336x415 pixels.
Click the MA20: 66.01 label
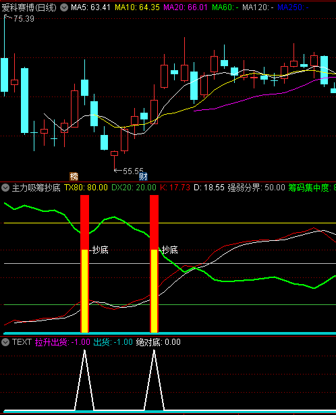tap(185, 7)
